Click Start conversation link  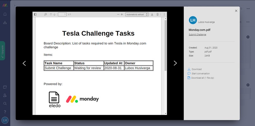[201, 74]
